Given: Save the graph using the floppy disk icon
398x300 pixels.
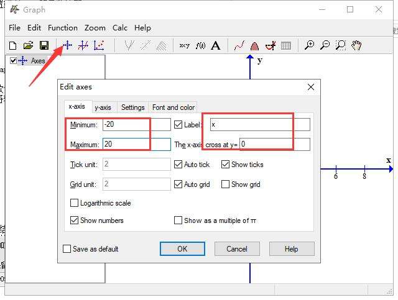Looking at the screenshot, I should pyautogui.click(x=44, y=45).
